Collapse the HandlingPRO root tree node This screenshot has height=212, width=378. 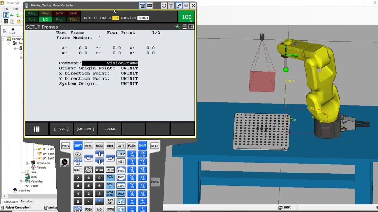[3, 39]
